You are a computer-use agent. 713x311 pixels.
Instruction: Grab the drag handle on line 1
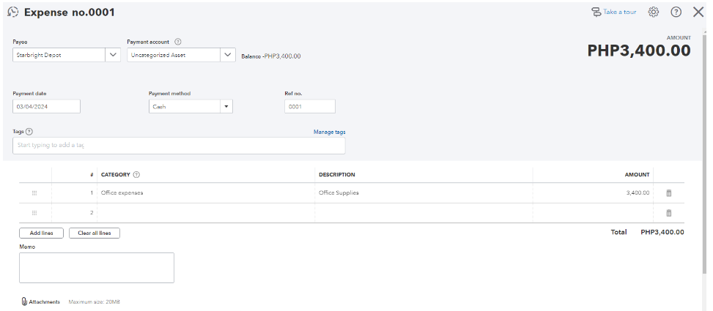click(34, 193)
